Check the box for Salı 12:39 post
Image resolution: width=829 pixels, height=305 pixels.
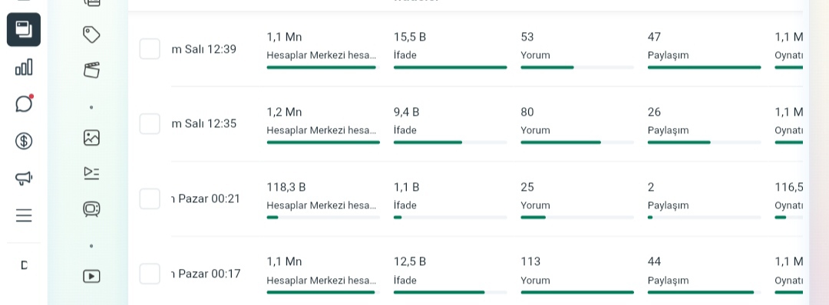pos(150,49)
